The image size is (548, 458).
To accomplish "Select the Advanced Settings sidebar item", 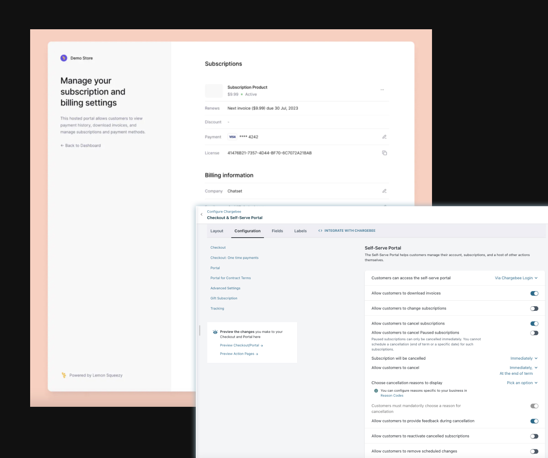I will click(225, 288).
